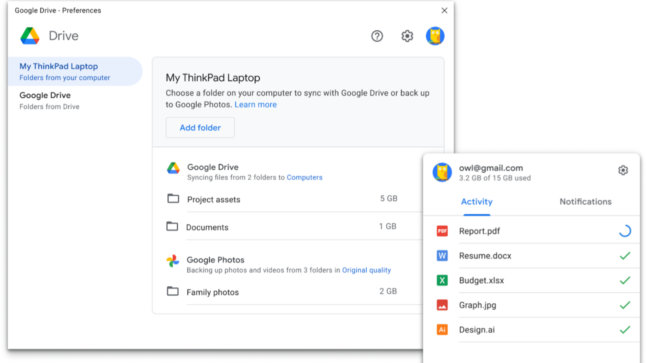Viewport: 646px width, 363px height.
Task: Open the Help question mark icon
Action: click(377, 36)
